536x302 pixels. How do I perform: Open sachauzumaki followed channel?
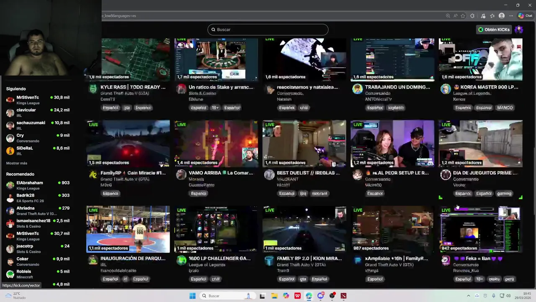38,125
